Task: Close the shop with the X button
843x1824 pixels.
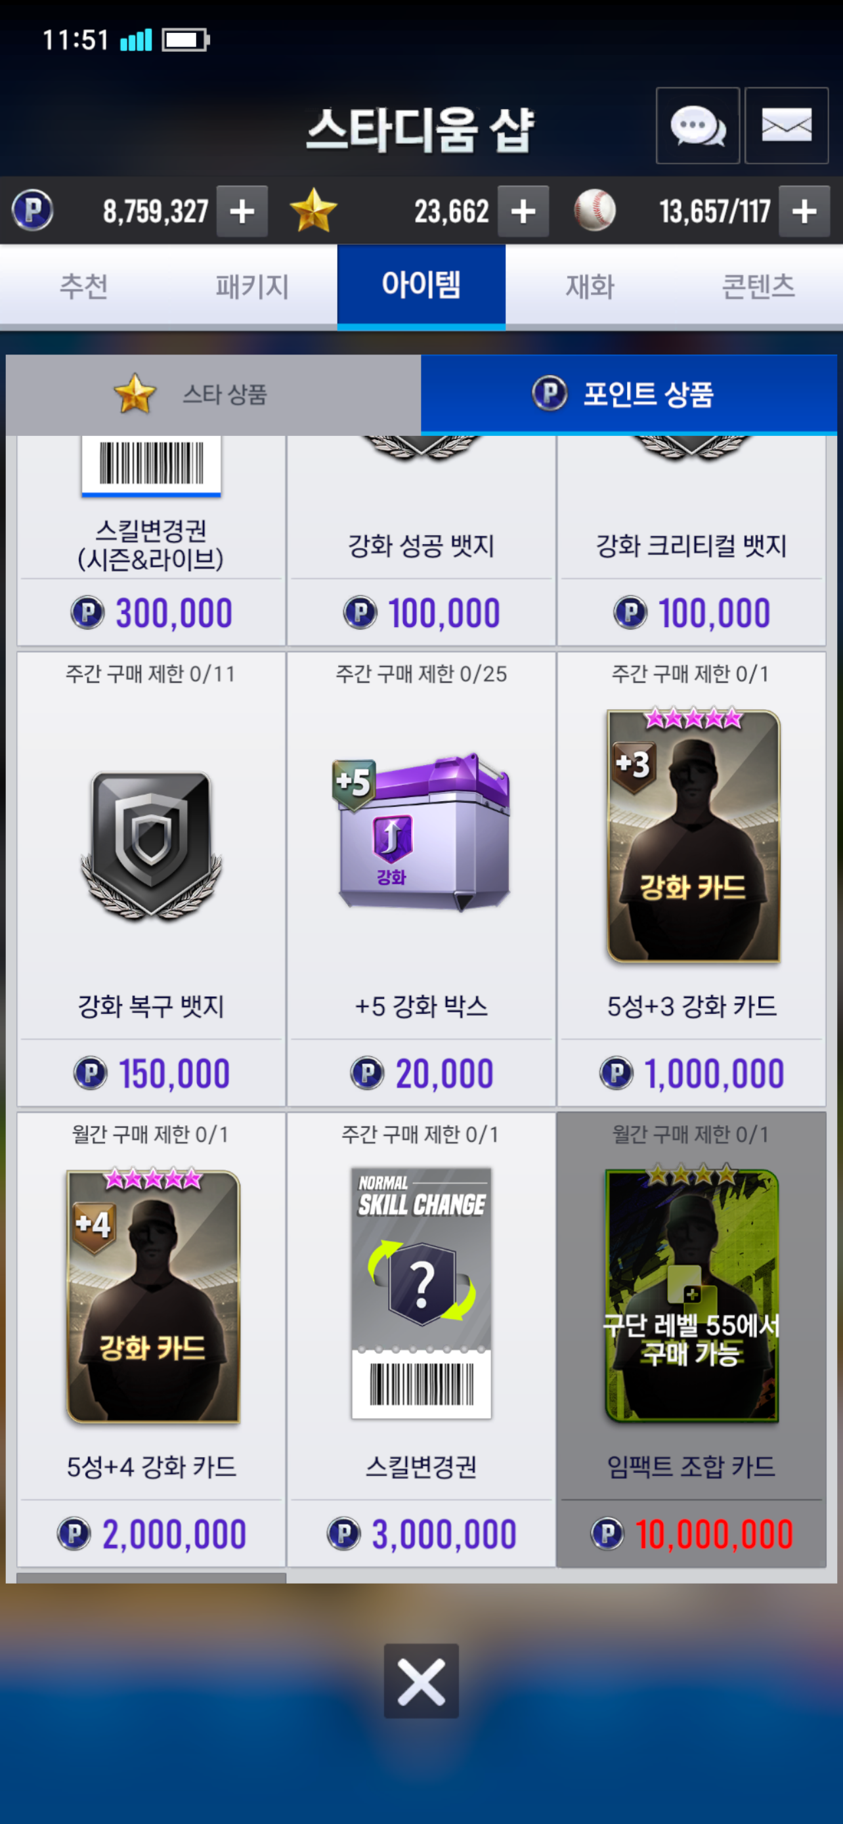Action: click(x=421, y=1681)
